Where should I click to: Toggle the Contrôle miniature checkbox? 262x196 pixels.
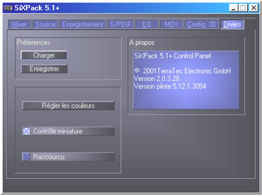[26, 131]
